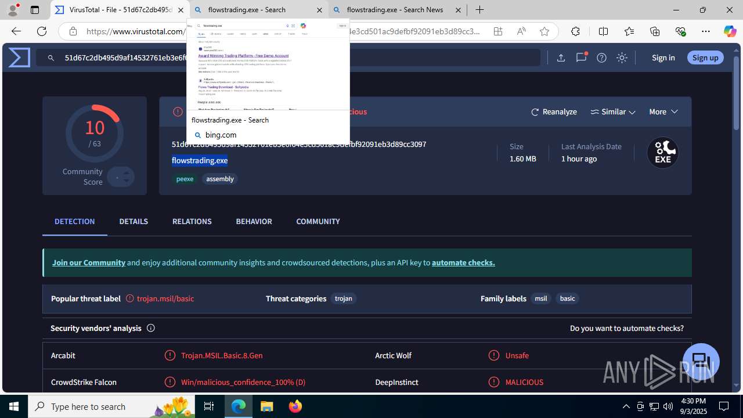743x418 pixels.
Task: Click the browser profile avatar icon
Action: [13, 10]
